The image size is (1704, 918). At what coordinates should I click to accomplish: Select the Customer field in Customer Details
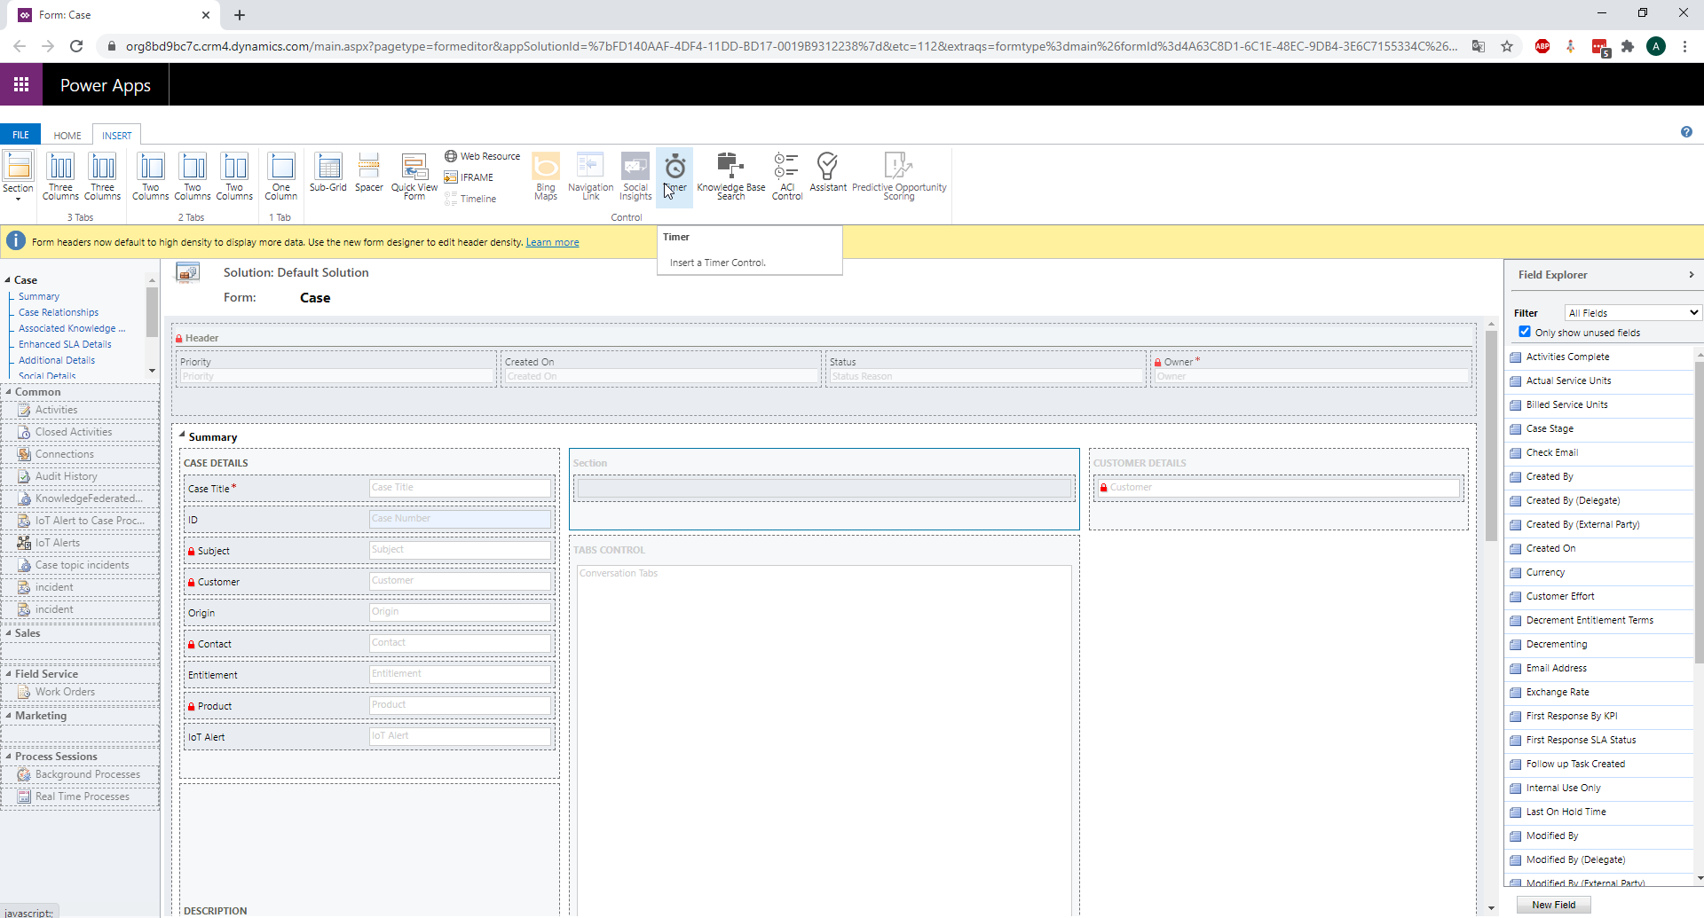[1279, 488]
